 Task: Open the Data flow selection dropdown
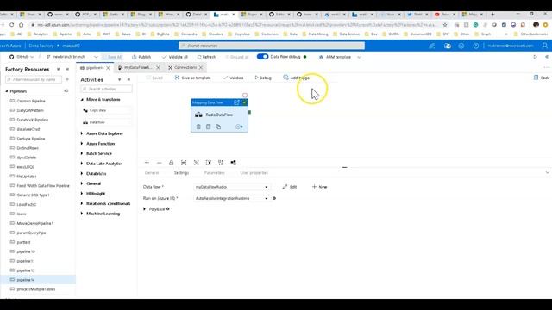tap(232, 187)
